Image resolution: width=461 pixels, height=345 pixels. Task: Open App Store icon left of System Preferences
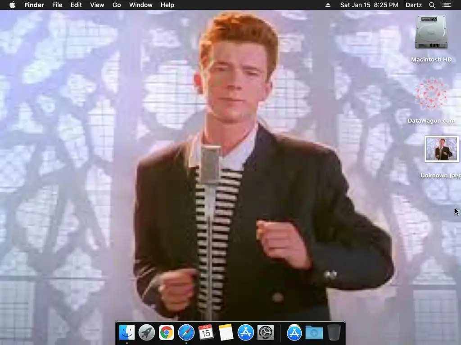[245, 332]
